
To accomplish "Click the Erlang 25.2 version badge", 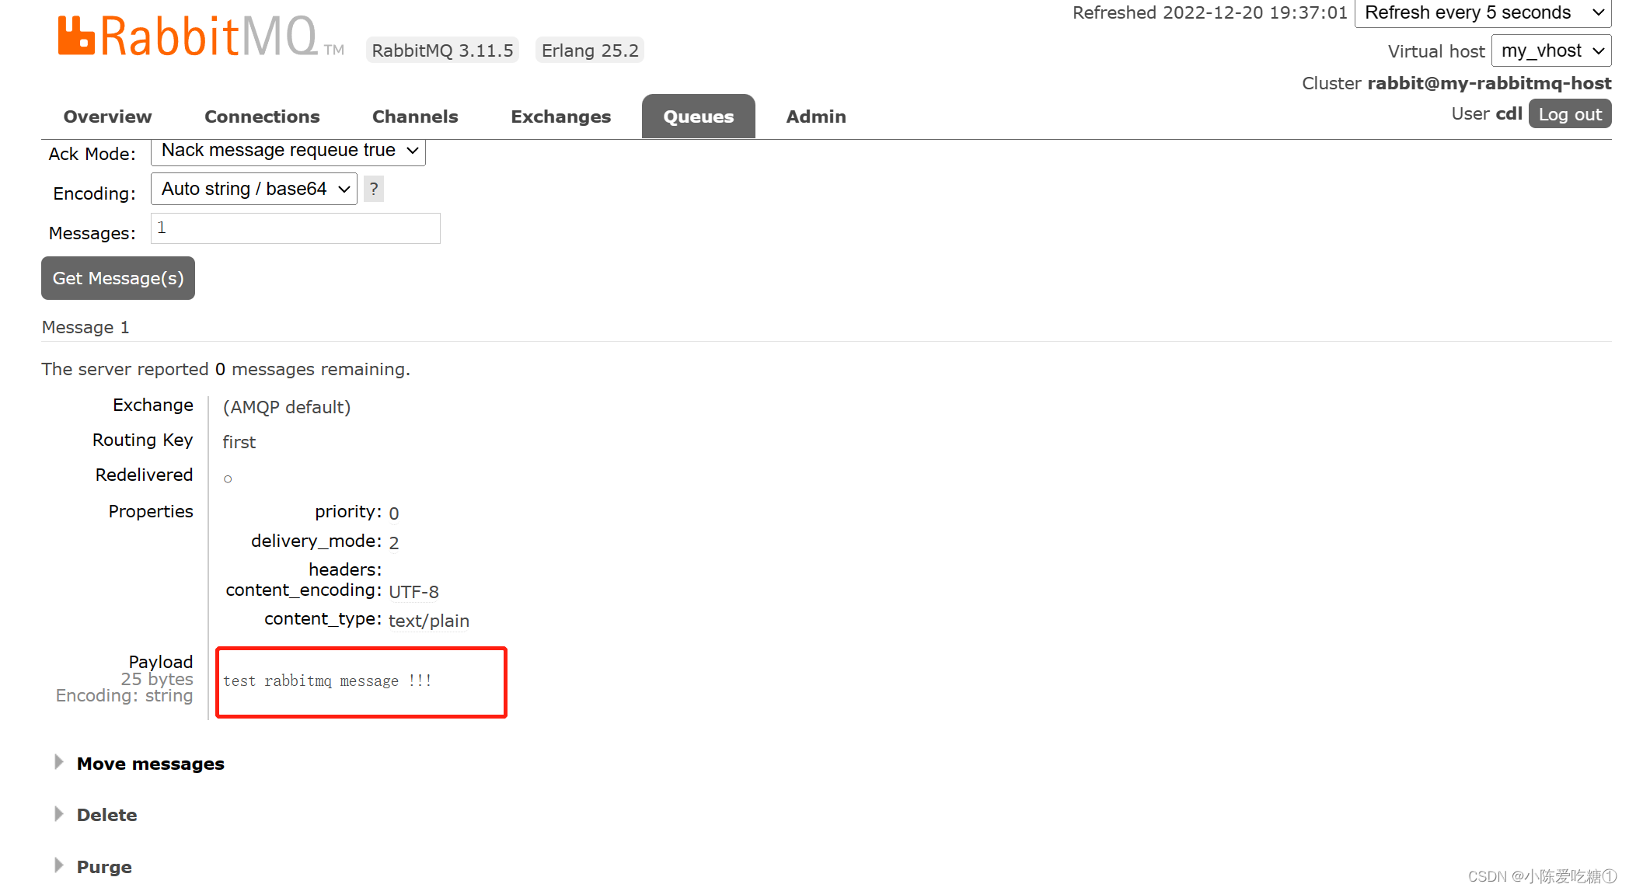I will click(589, 50).
